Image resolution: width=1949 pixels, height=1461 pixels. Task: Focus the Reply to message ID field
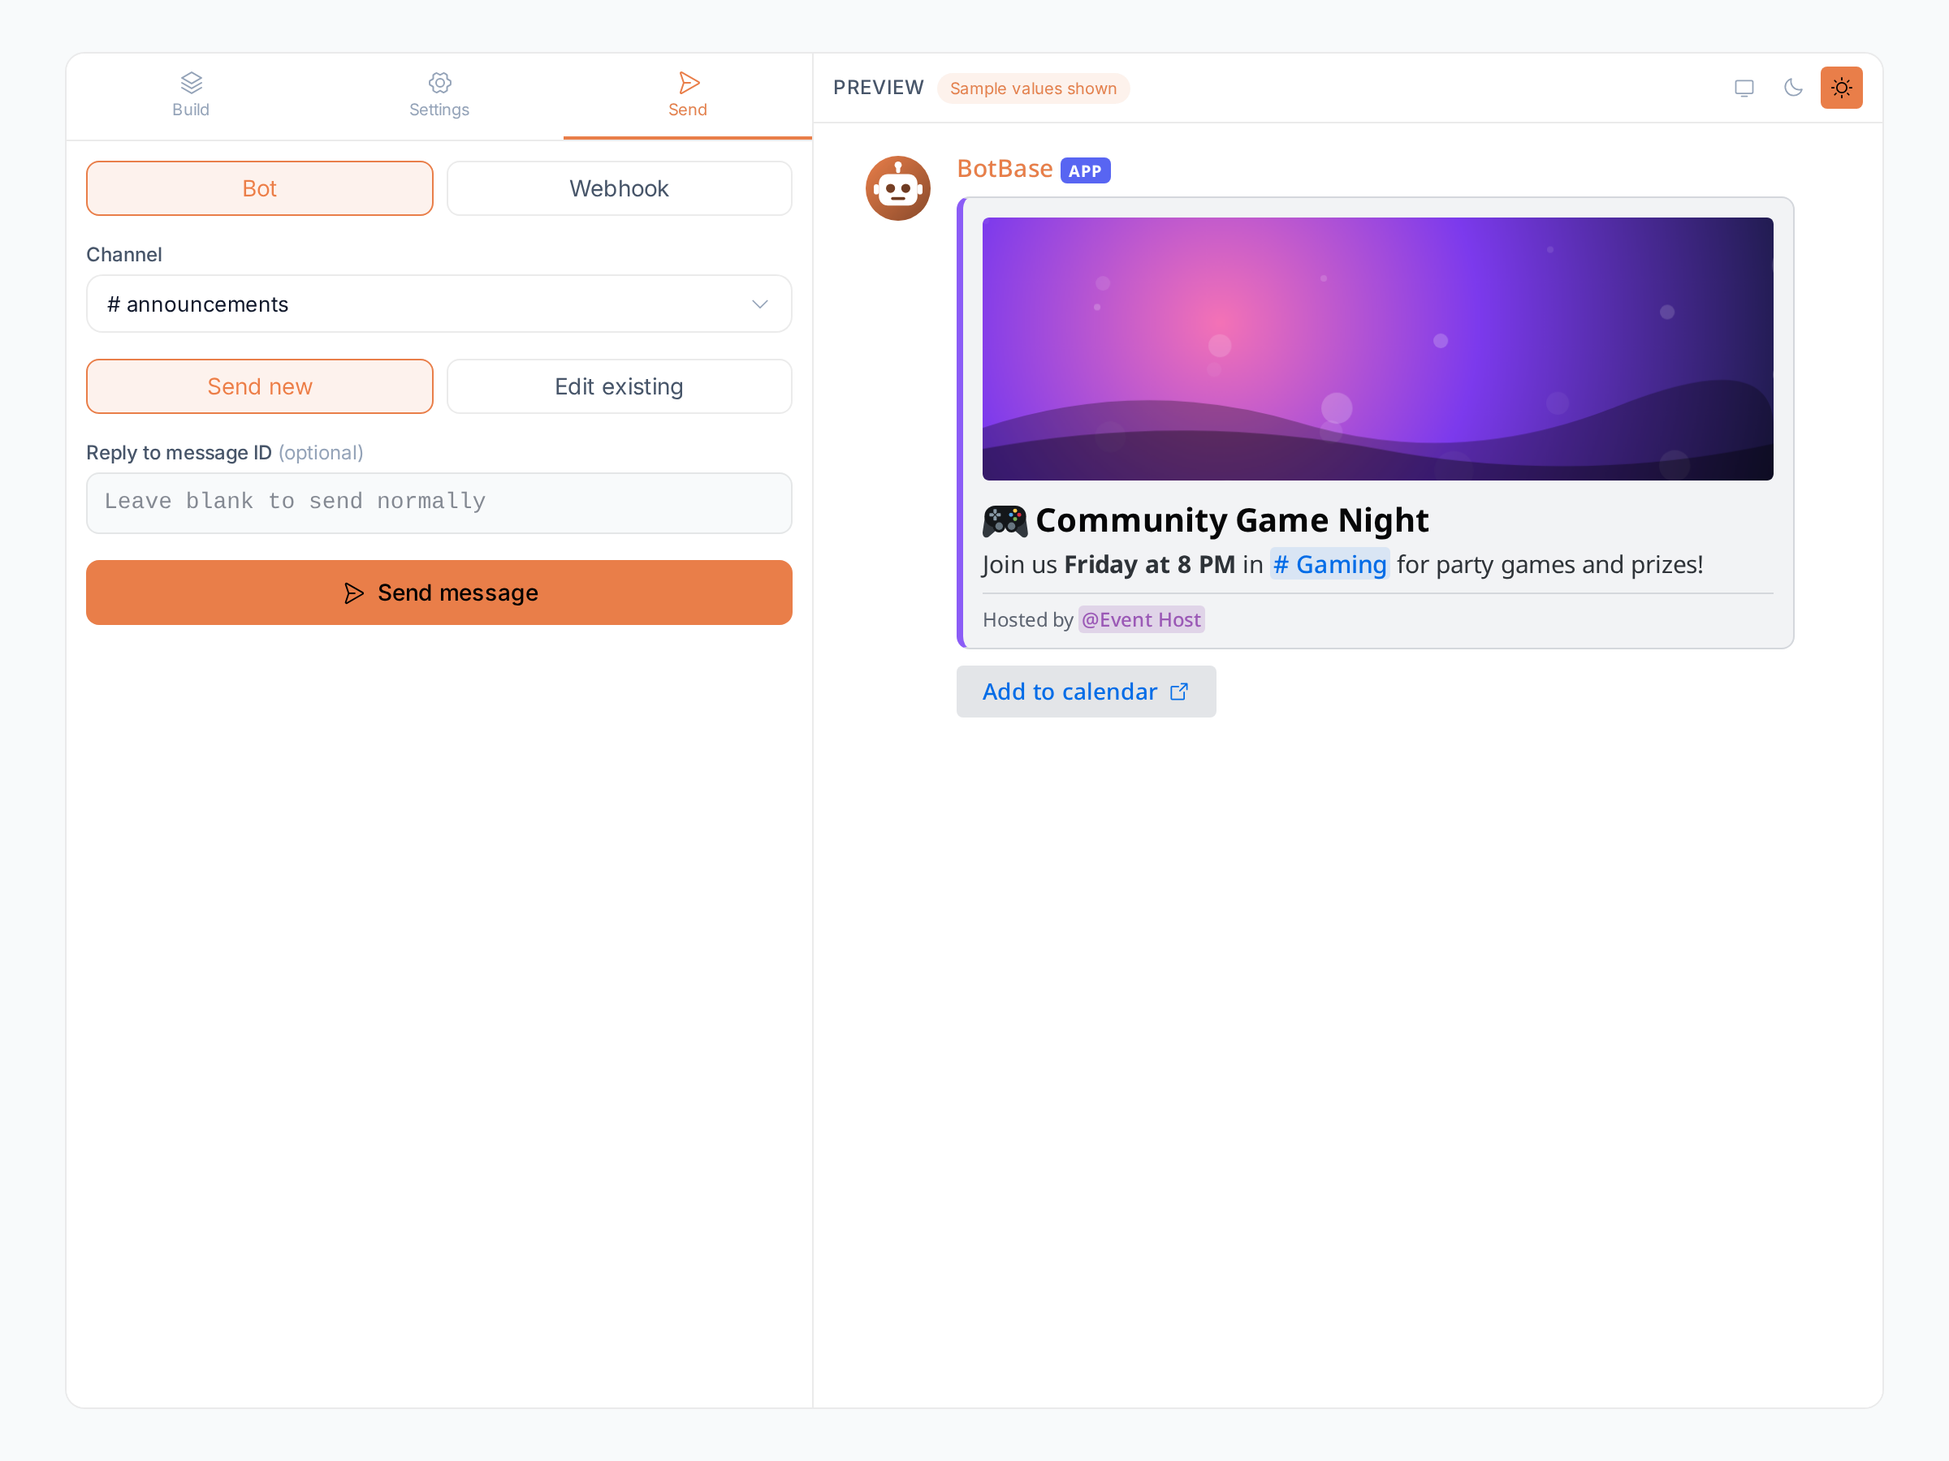pyautogui.click(x=439, y=503)
